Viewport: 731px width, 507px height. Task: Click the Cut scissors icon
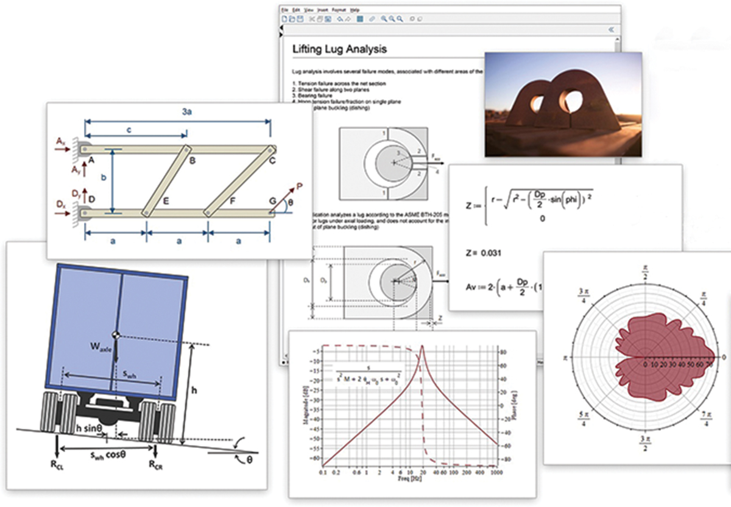[313, 19]
